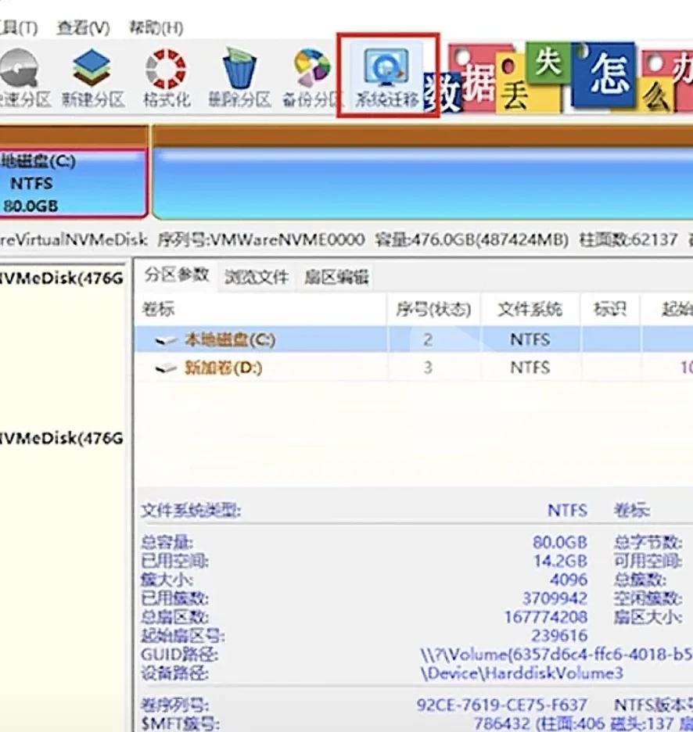Select the second NVMeDisk(476G) in sidebar
The image size is (693, 732).
[x=59, y=438]
